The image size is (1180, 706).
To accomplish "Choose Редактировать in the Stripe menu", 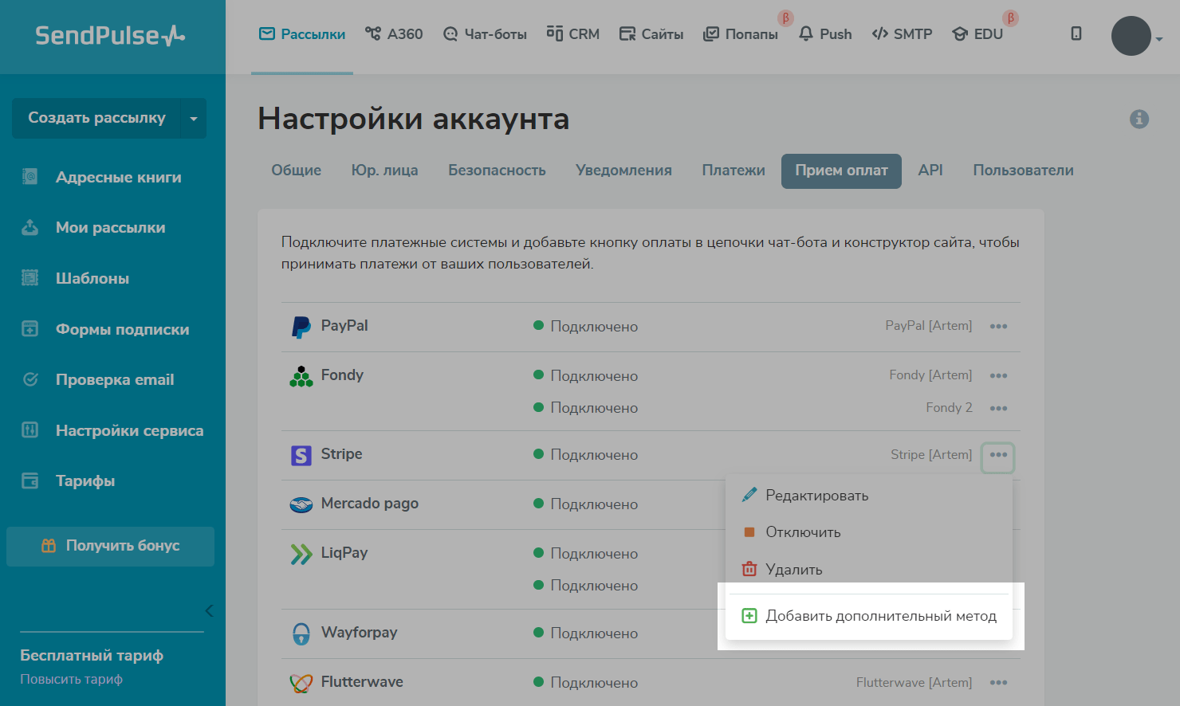I will pyautogui.click(x=816, y=496).
